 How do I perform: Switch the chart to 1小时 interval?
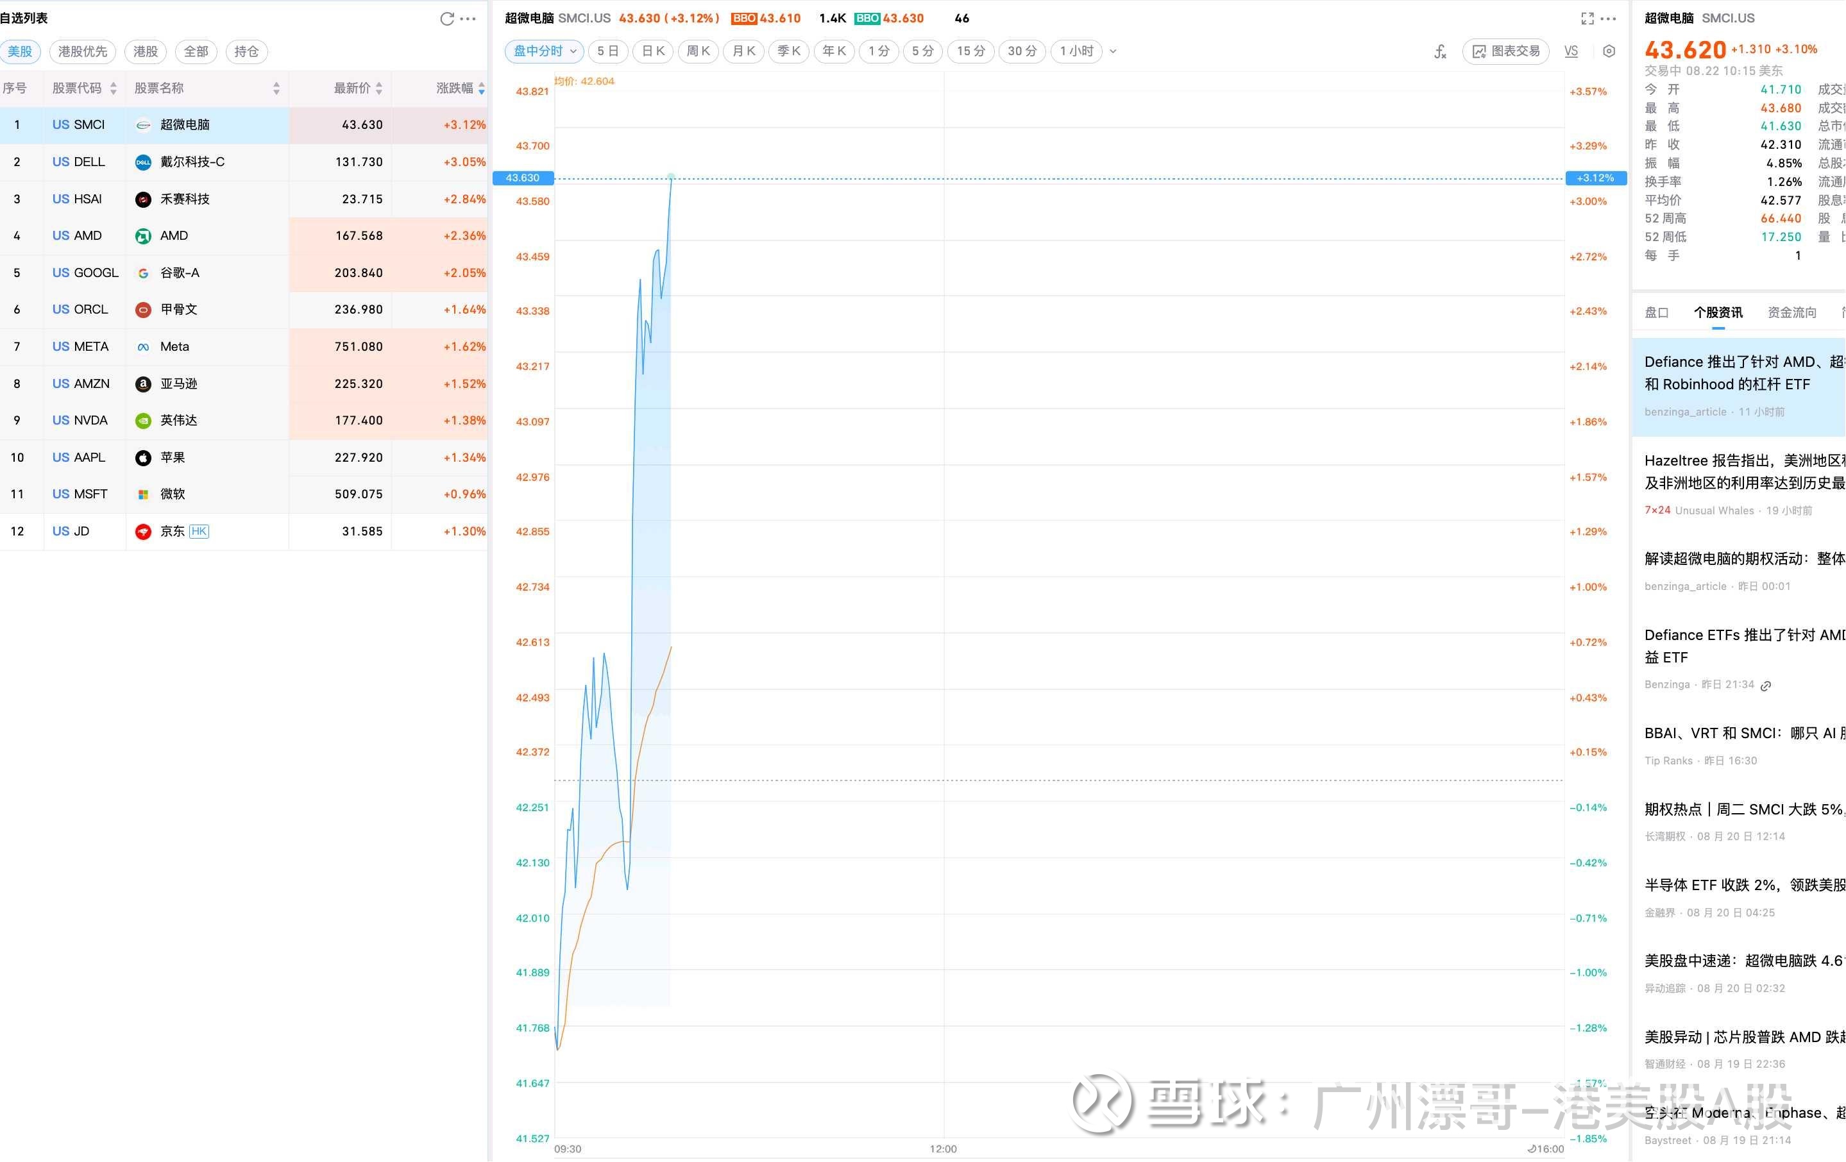(1077, 51)
